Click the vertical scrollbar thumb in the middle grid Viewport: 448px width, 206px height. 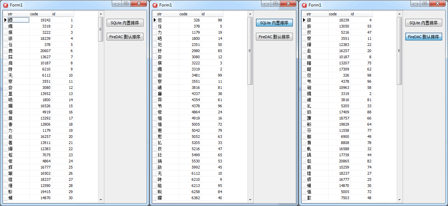[x=250, y=50]
